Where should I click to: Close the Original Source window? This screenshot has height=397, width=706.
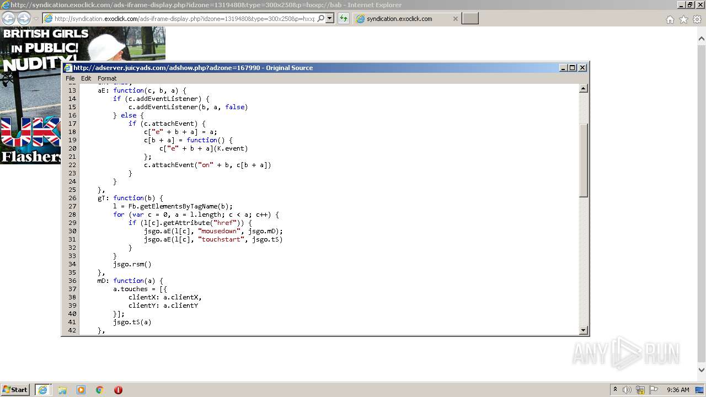tap(582, 67)
